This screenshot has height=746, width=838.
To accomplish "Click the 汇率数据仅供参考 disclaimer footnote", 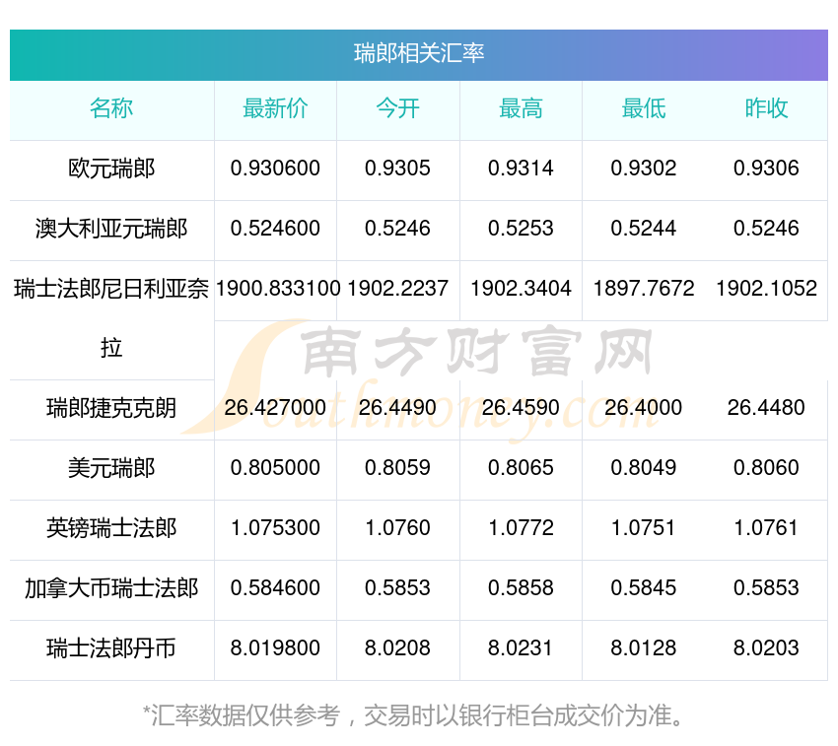I will pyautogui.click(x=414, y=716).
